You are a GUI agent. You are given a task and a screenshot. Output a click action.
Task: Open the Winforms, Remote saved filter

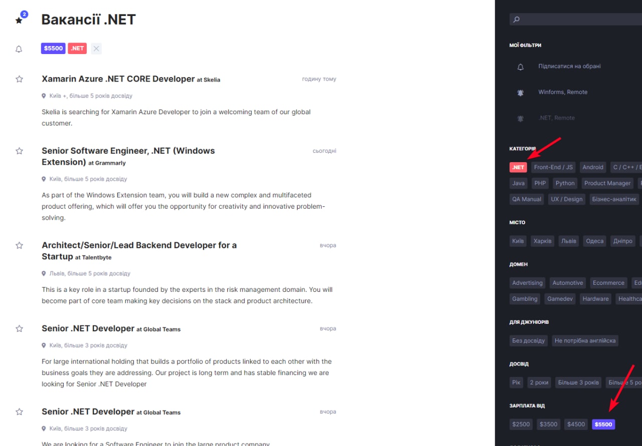[x=563, y=92]
